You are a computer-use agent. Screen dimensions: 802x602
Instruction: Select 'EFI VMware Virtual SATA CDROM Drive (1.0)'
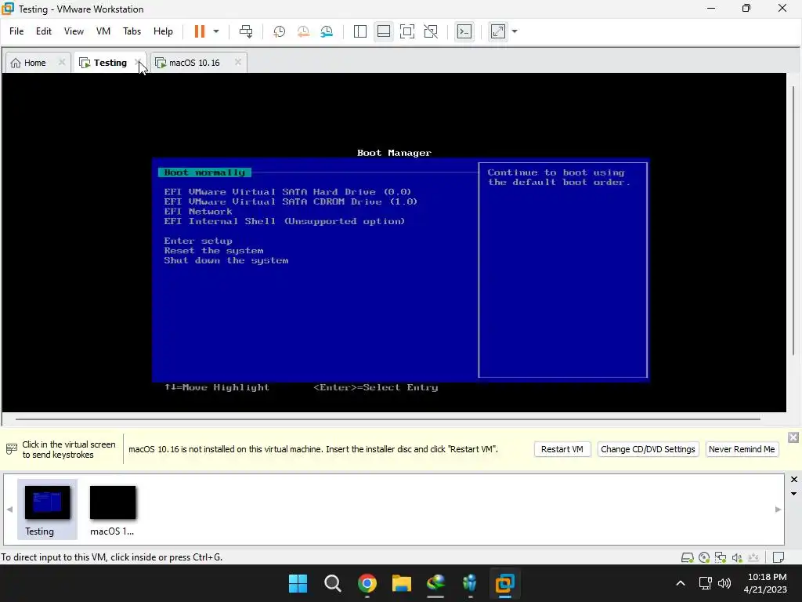point(291,201)
